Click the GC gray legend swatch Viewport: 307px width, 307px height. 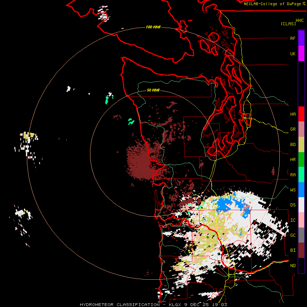(301, 235)
